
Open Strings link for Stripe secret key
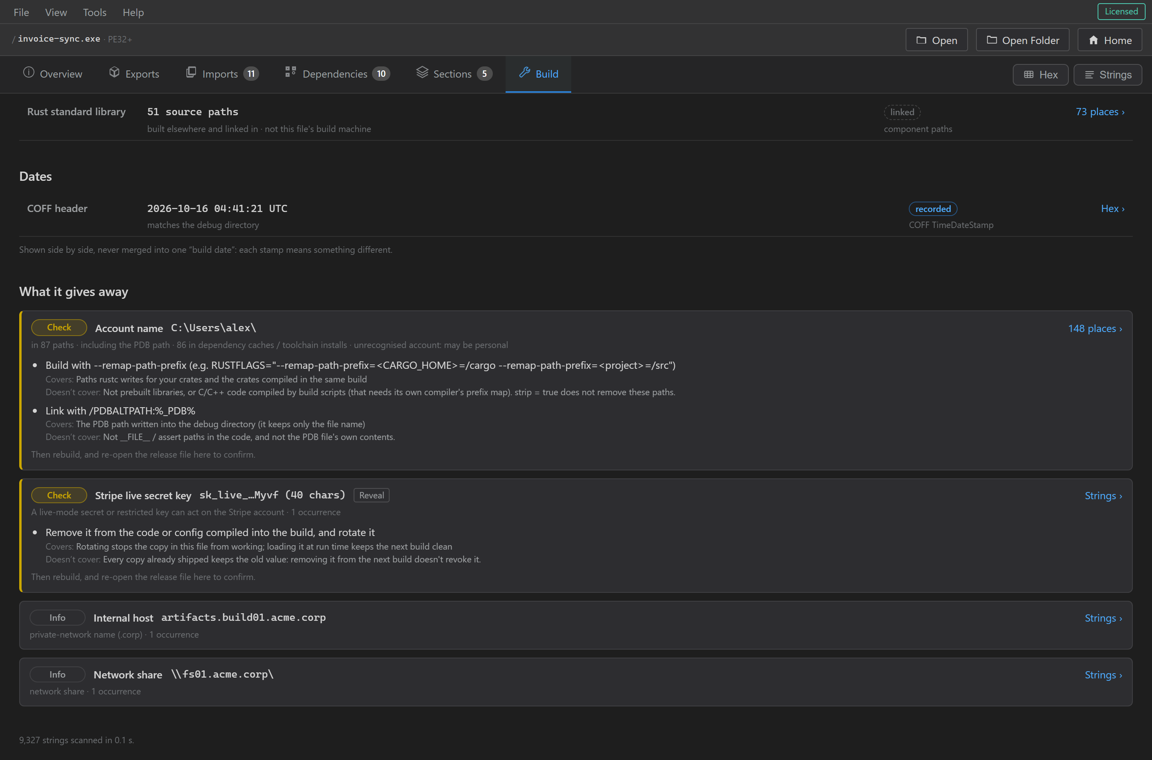click(x=1103, y=496)
